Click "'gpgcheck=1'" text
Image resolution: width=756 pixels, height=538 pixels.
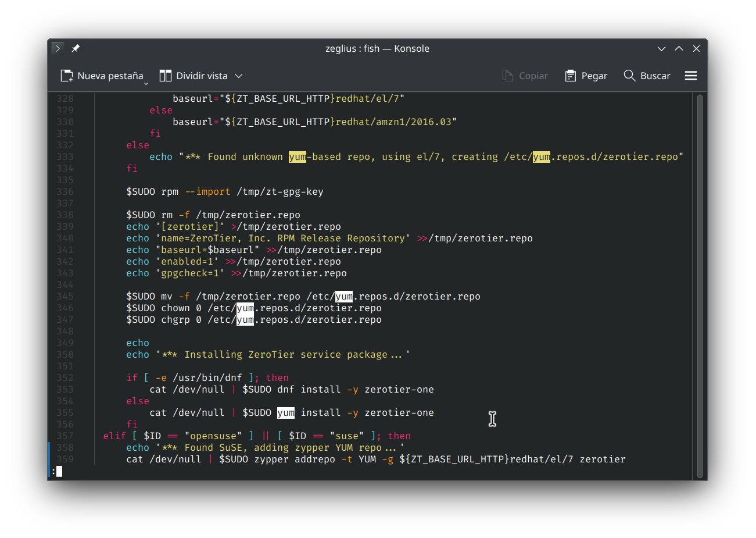point(190,273)
